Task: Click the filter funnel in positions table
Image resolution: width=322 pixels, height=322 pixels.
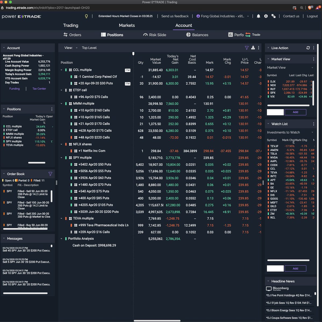Action: pyautogui.click(x=247, y=48)
